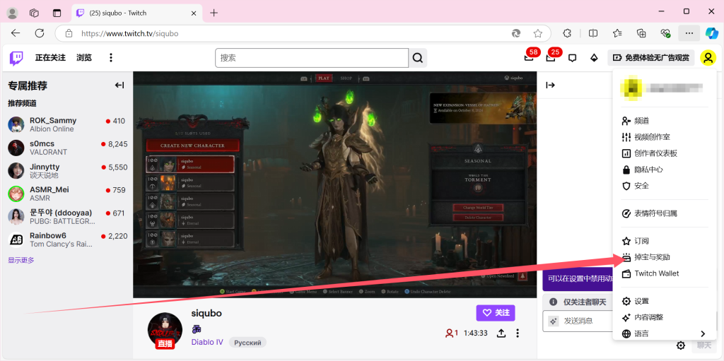The width and height of the screenshot is (724, 361).
Task: Open the whispers chat bubble icon
Action: pos(573,58)
